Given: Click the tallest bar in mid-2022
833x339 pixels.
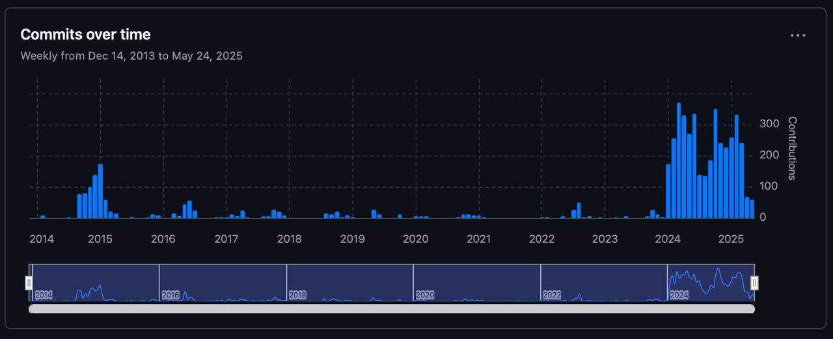Looking at the screenshot, I should pyautogui.click(x=579, y=210).
